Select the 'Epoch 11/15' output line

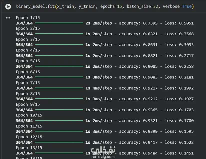[29, 126]
